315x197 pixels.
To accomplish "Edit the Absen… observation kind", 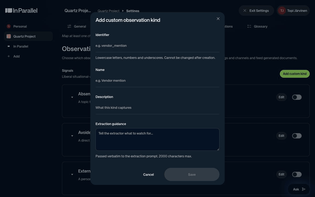I will 281,97.
